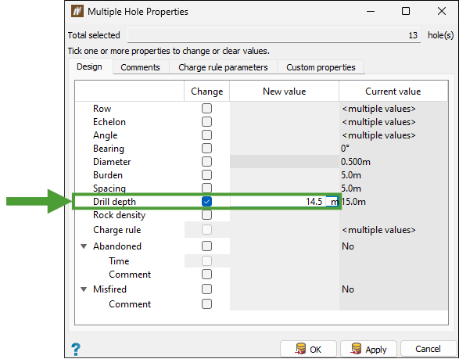Click the Apply button
Screen dimensions: 459x359
click(368, 349)
